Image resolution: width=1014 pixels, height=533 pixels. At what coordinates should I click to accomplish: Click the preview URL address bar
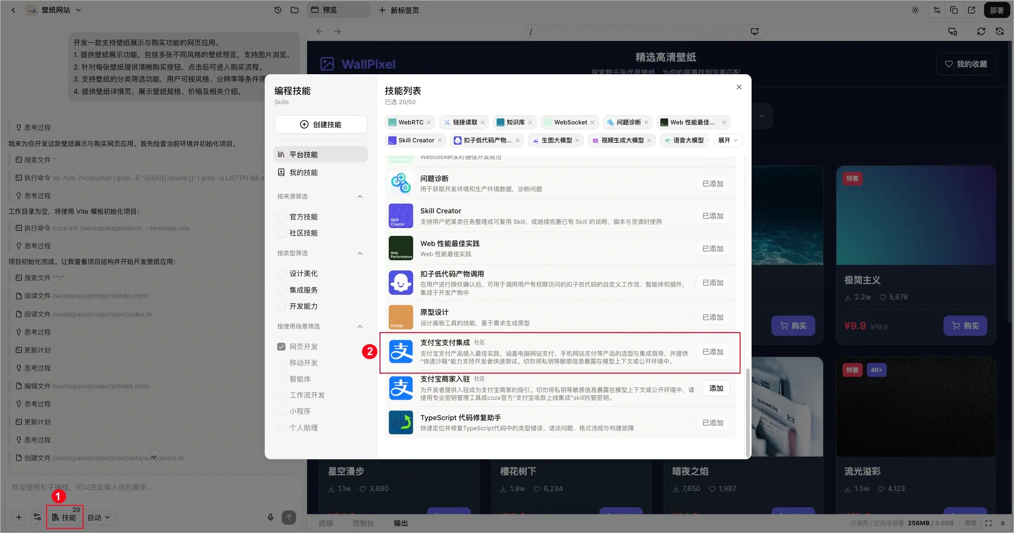pos(645,31)
